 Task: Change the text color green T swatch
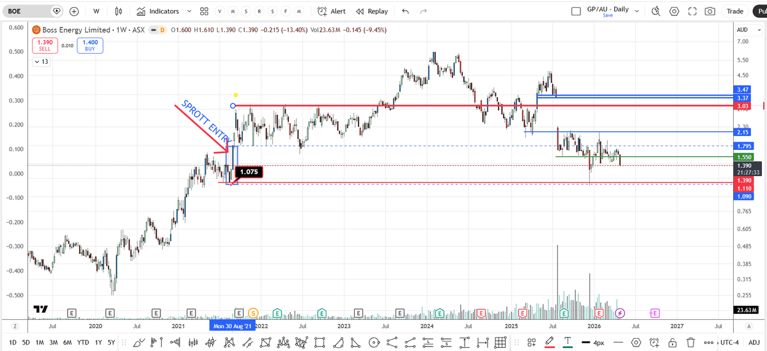[567, 343]
